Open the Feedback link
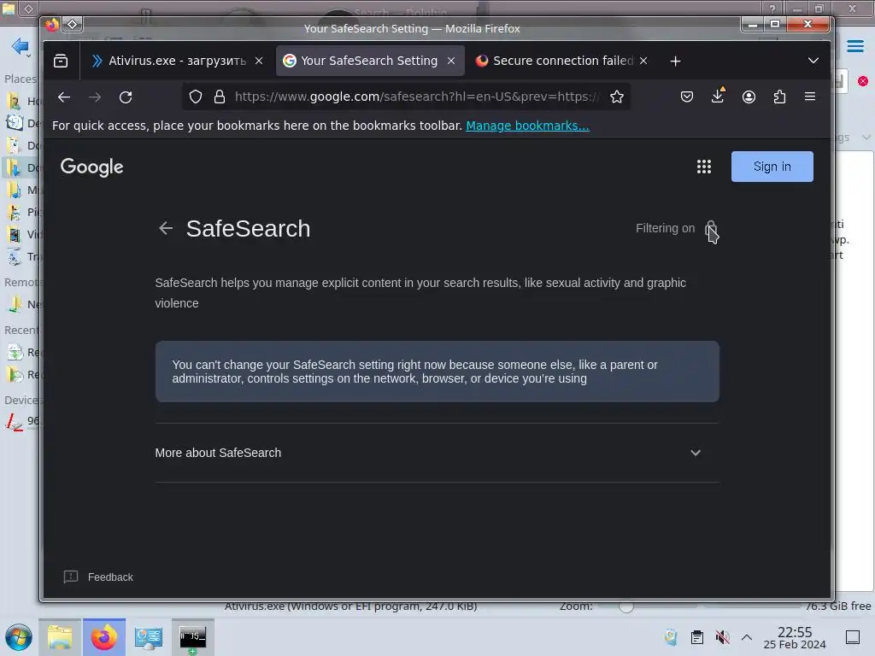875x656 pixels. point(98,577)
